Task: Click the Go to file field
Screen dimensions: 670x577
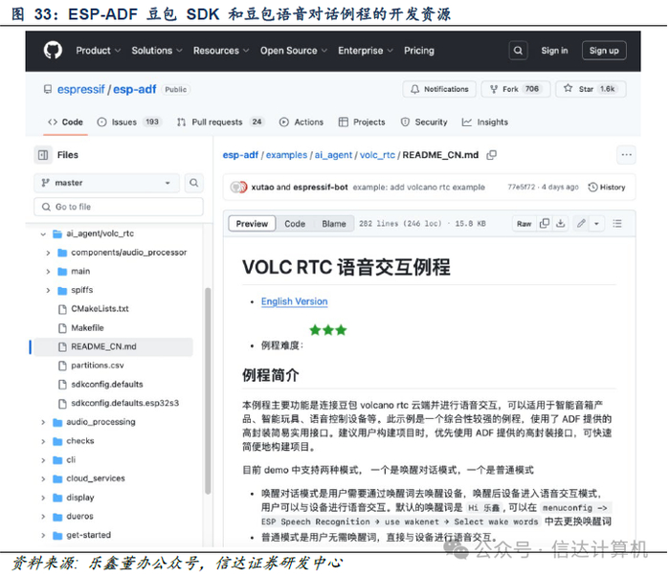Action: coord(119,207)
